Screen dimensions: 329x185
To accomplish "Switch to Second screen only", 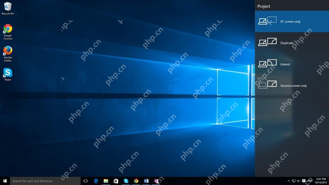I will [x=292, y=85].
